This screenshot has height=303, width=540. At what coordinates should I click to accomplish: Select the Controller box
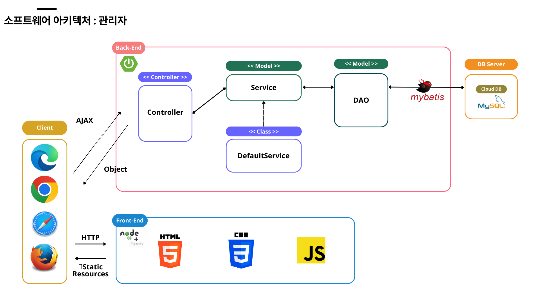165,113
